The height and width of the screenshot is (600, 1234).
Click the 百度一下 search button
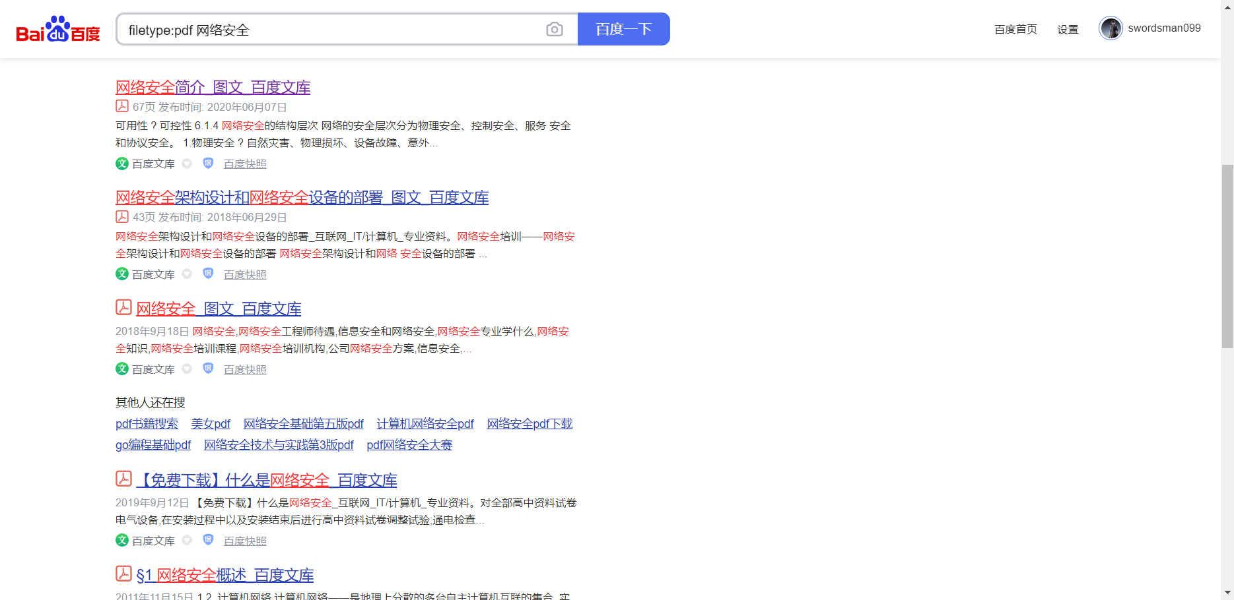click(x=624, y=29)
